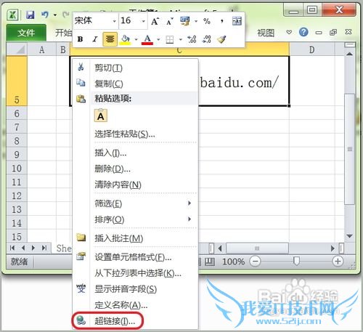Viewport: 363px width, 332px height.
Task: Minimize the ribbon with caret icon
Action: coord(289,32)
